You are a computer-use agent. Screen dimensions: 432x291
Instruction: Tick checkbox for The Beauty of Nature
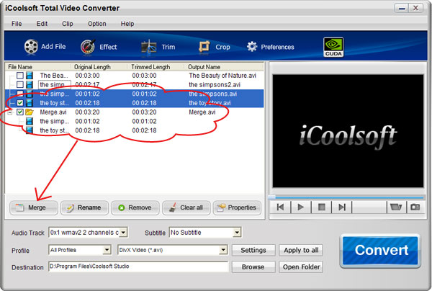20,75
